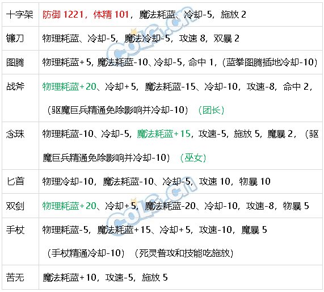Click 物暴 5 in 双剑 row

296,206
